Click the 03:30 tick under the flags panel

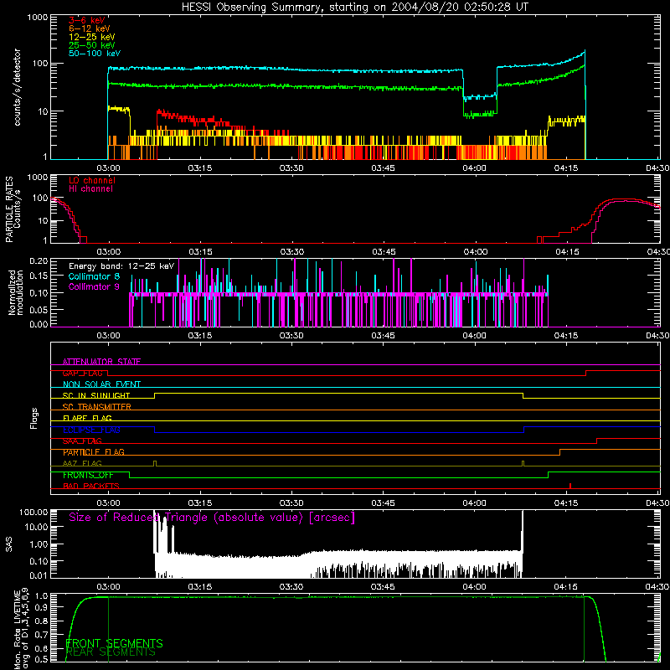(x=291, y=503)
